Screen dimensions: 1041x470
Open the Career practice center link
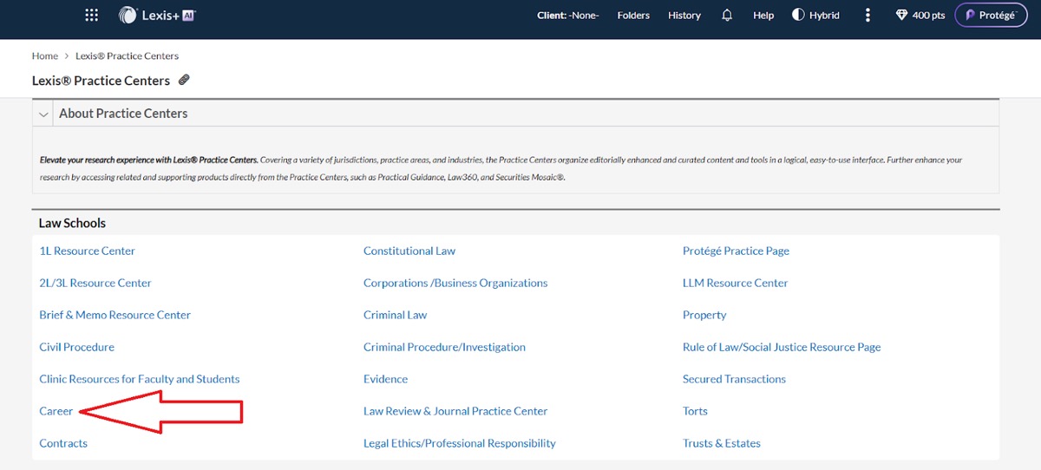pos(56,411)
